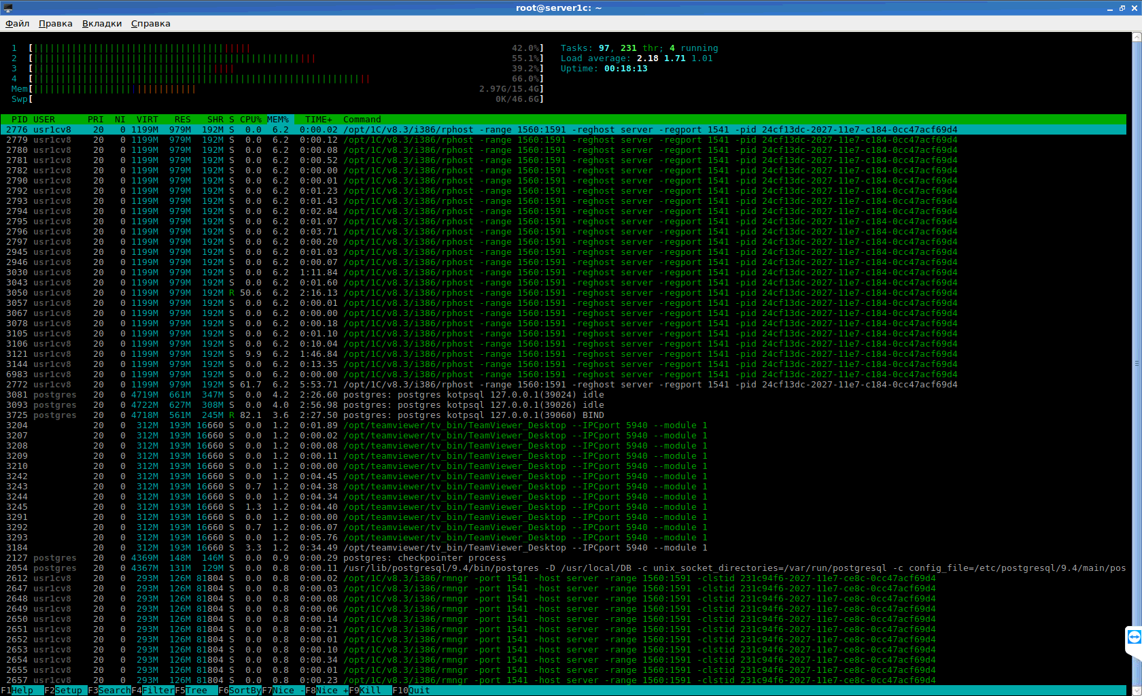Click the TeamViewer side panel icon
1142x696 pixels.
click(1134, 637)
